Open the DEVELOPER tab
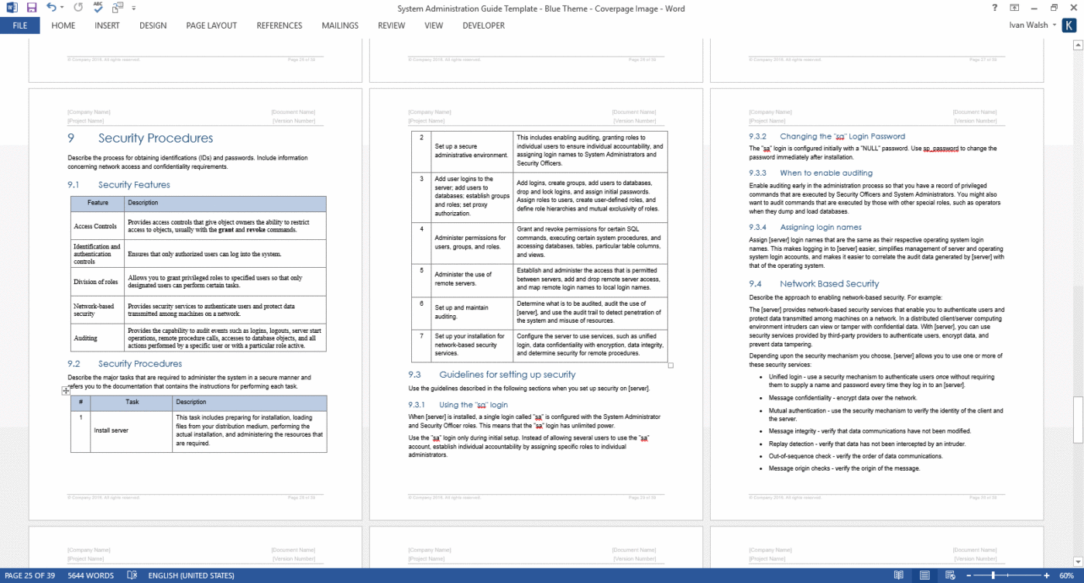Viewport: 1084px width, 583px height. coord(483,25)
